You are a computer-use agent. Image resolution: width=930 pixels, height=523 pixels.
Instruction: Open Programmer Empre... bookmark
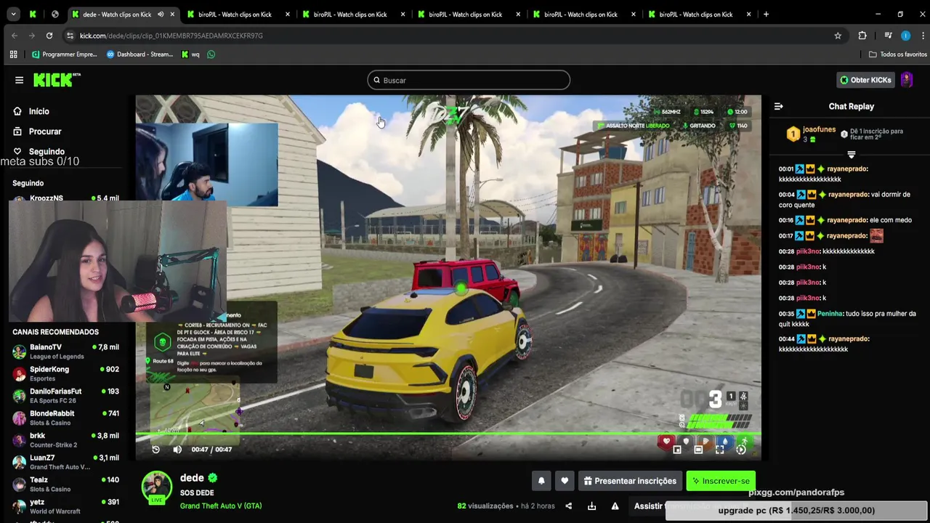click(65, 54)
